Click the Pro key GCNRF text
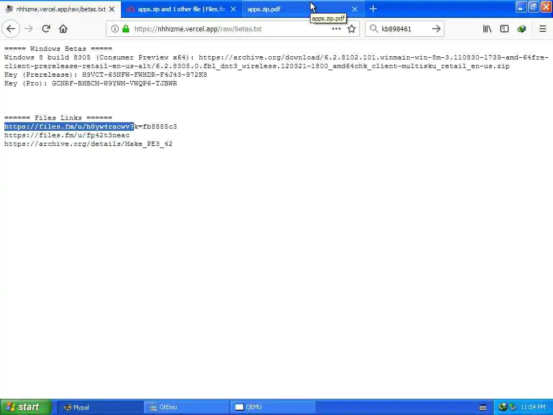Viewport: 553px width, 415px height. tap(114, 83)
